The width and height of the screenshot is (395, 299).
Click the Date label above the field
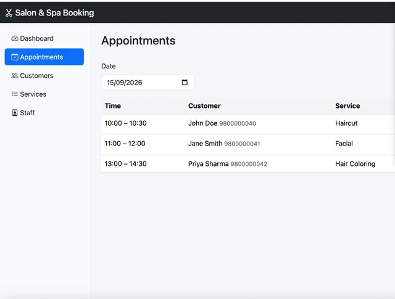(x=109, y=66)
